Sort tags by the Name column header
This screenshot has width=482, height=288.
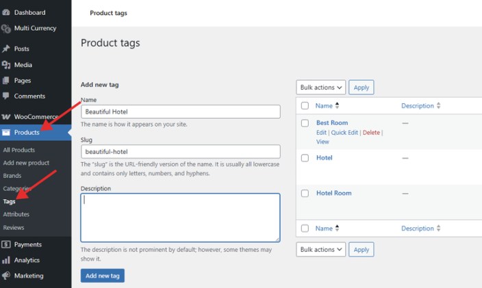click(324, 106)
